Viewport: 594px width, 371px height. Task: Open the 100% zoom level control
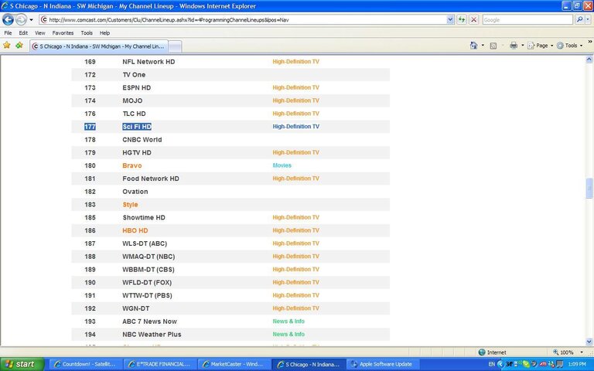(x=567, y=352)
